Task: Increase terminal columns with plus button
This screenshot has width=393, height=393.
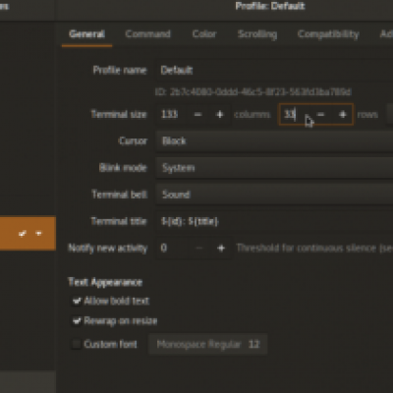Action: coord(220,114)
